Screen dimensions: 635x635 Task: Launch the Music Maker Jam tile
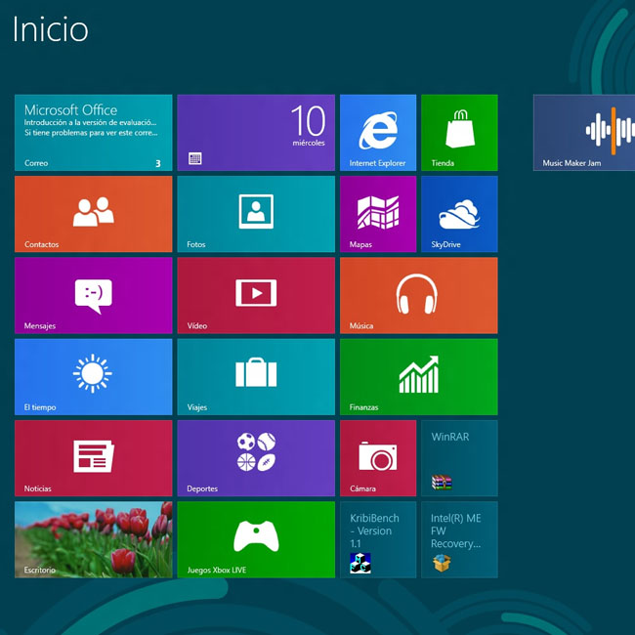584,133
